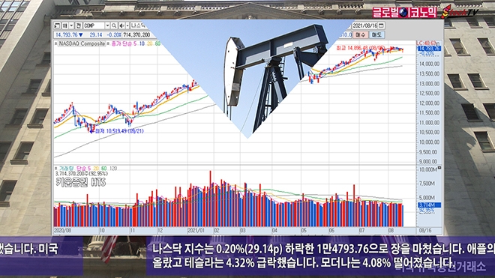
Task: Click the chart window layout icon
Action: click(57, 25)
